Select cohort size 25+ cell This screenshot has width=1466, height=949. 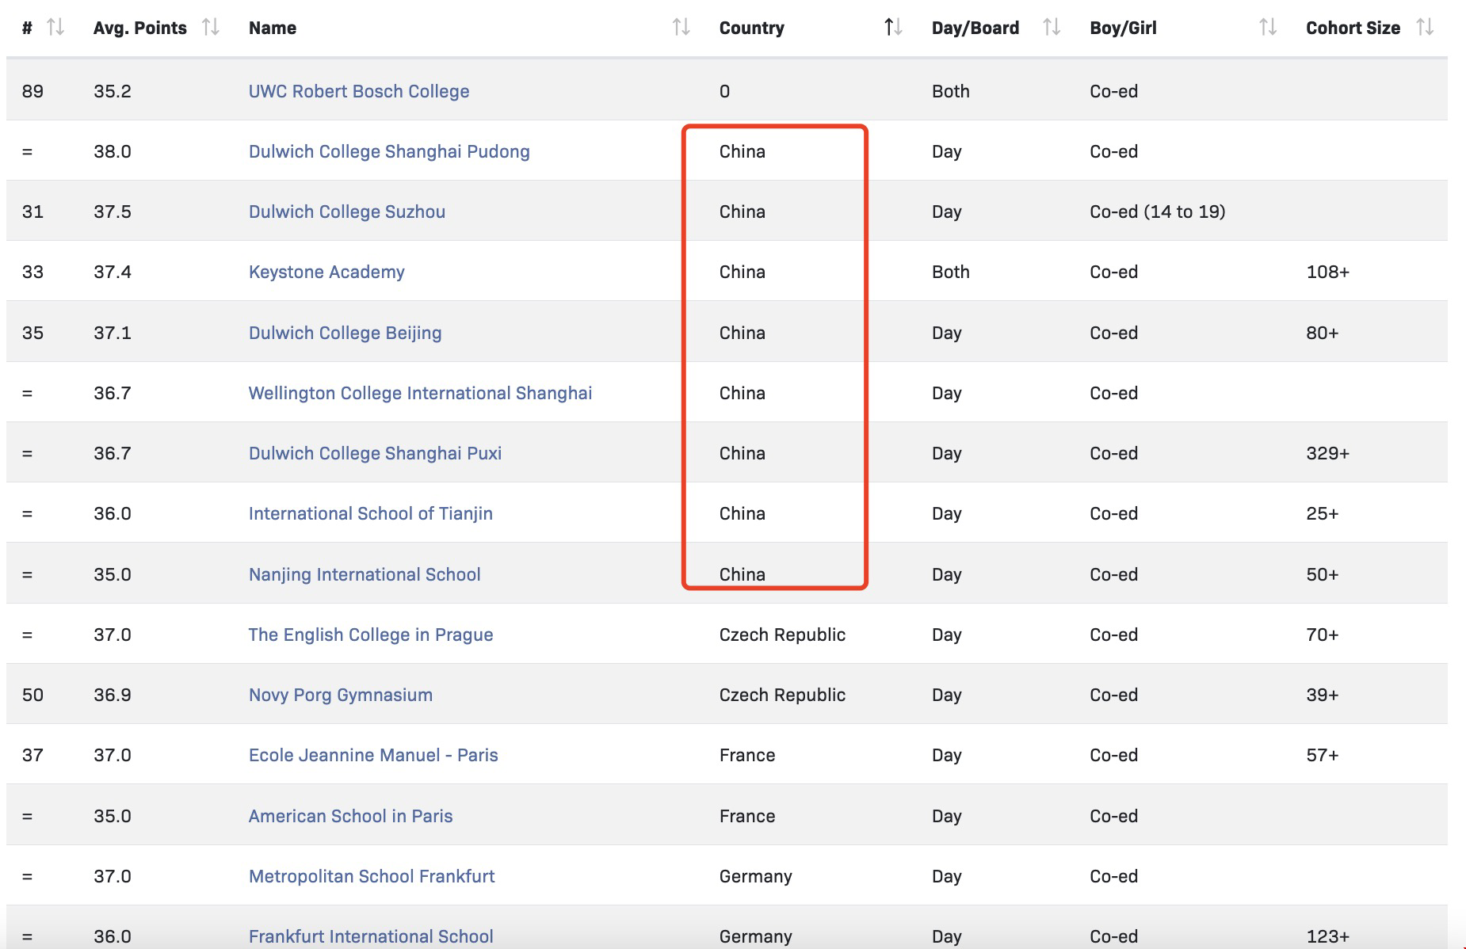[1323, 513]
